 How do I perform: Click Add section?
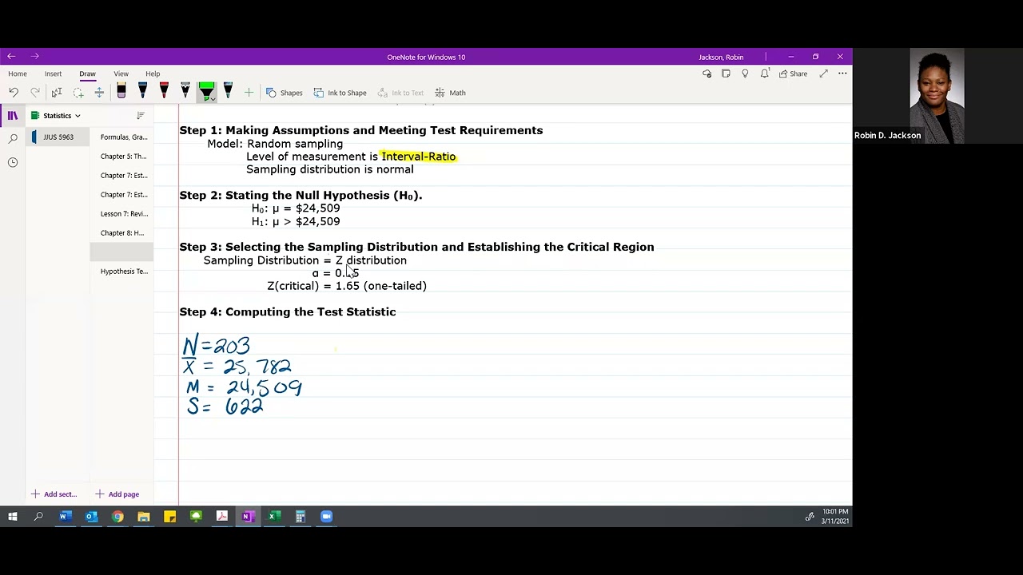(54, 494)
